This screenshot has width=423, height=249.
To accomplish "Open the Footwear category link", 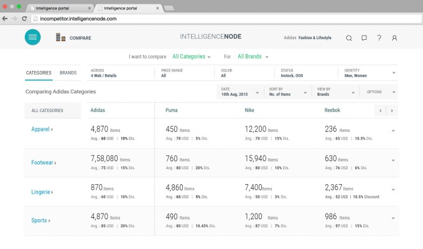I will [x=44, y=162].
